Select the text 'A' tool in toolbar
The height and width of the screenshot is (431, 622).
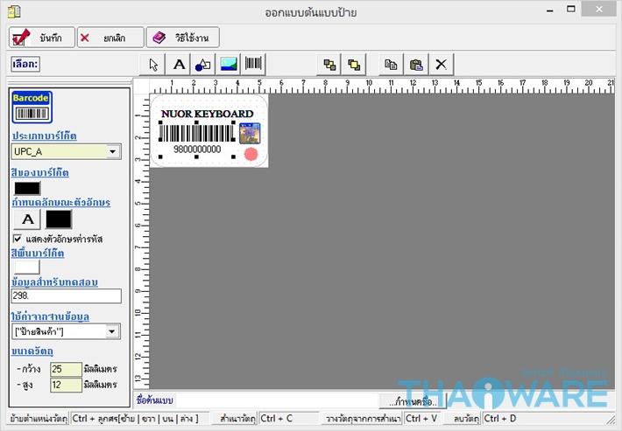pyautogui.click(x=179, y=65)
